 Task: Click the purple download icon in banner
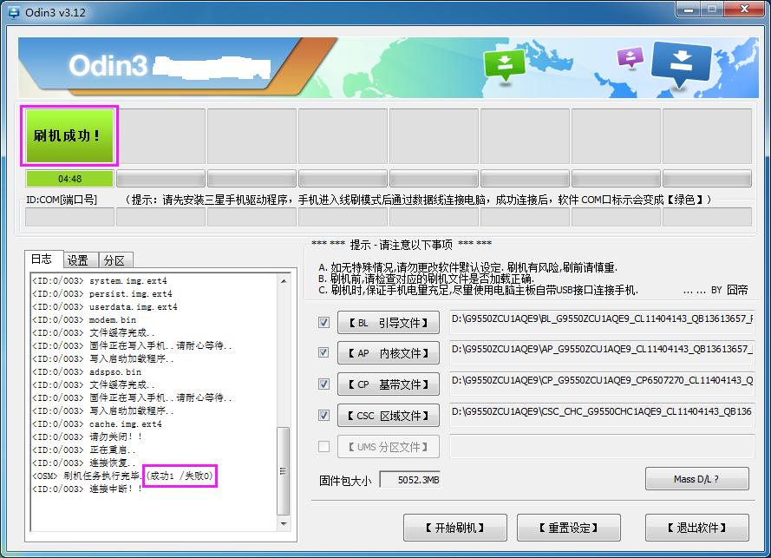point(631,57)
